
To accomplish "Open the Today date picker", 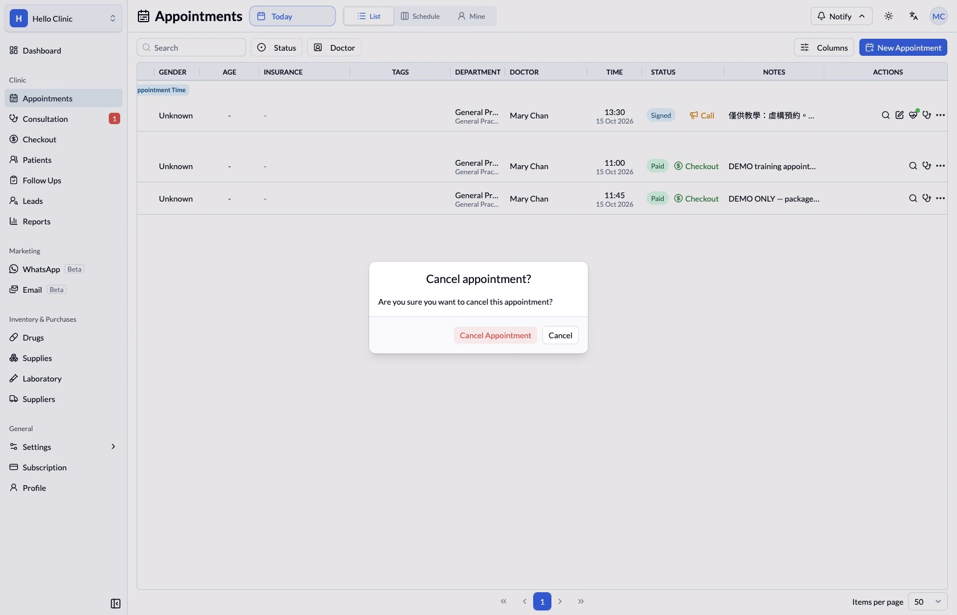I will pyautogui.click(x=292, y=16).
